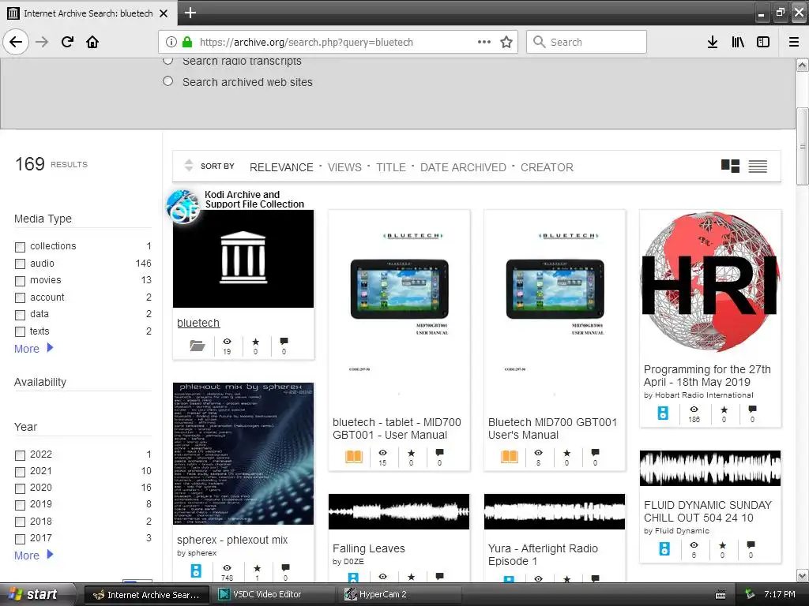Check the movies media type filter
The height and width of the screenshot is (606, 809).
(x=20, y=281)
